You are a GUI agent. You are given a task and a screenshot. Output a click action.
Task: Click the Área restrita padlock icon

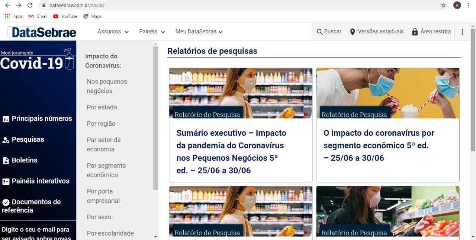point(415,32)
